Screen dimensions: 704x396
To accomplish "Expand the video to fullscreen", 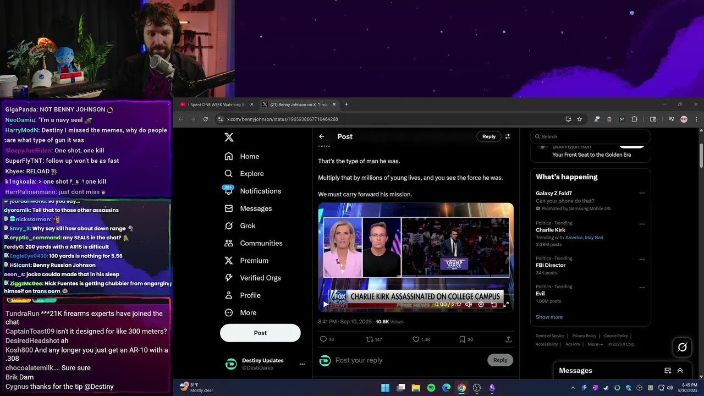I will (x=506, y=304).
